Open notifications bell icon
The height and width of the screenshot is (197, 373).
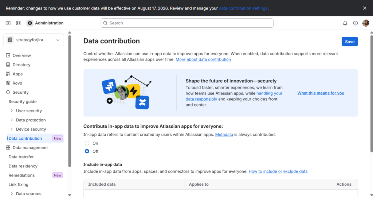[x=345, y=23]
